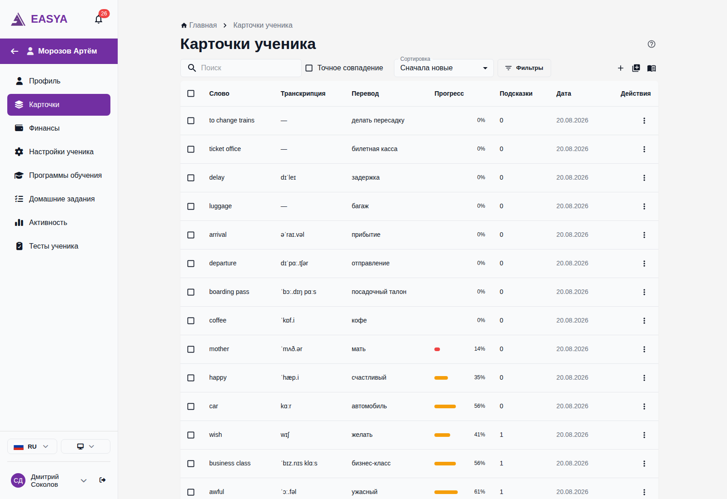
Task: Open actions menu for 'to change trains'
Action: [644, 121]
